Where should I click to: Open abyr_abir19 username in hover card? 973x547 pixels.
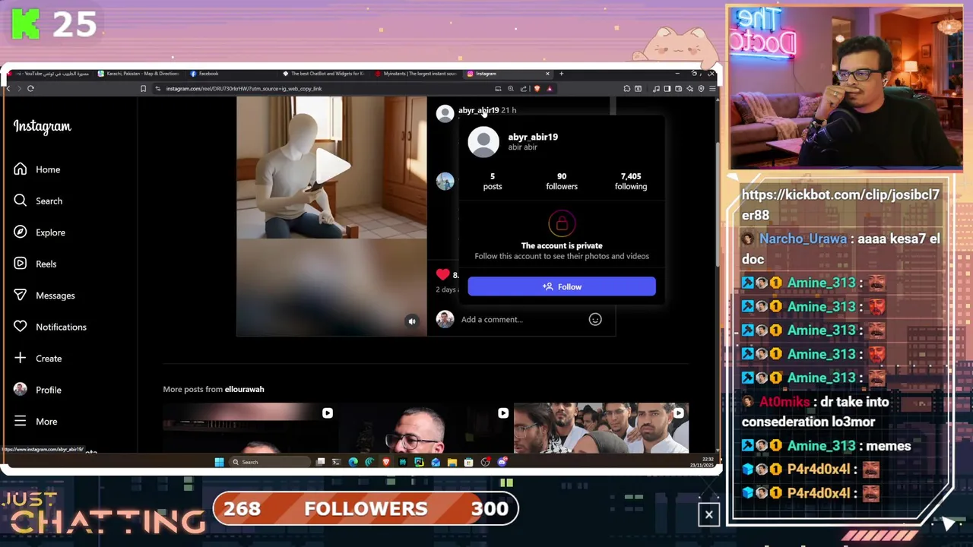533,137
